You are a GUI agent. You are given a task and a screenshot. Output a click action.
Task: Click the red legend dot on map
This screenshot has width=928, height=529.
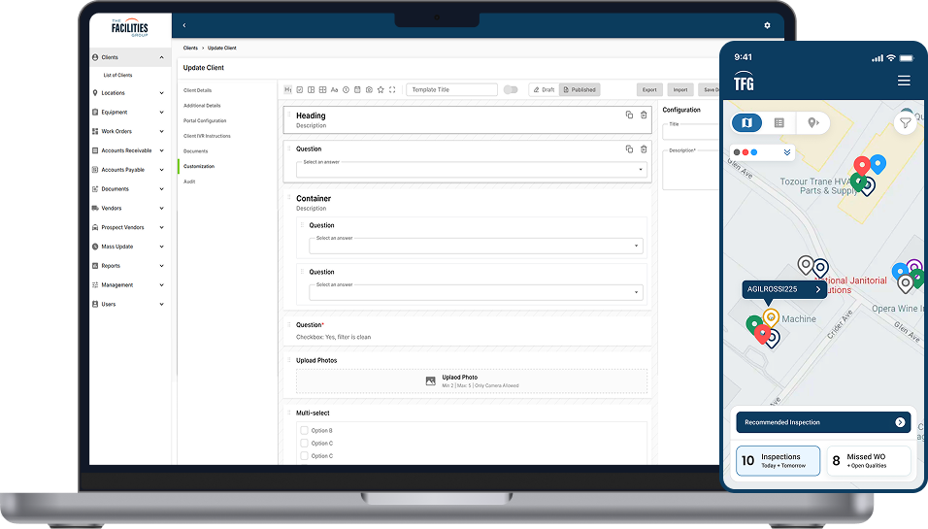pos(746,152)
